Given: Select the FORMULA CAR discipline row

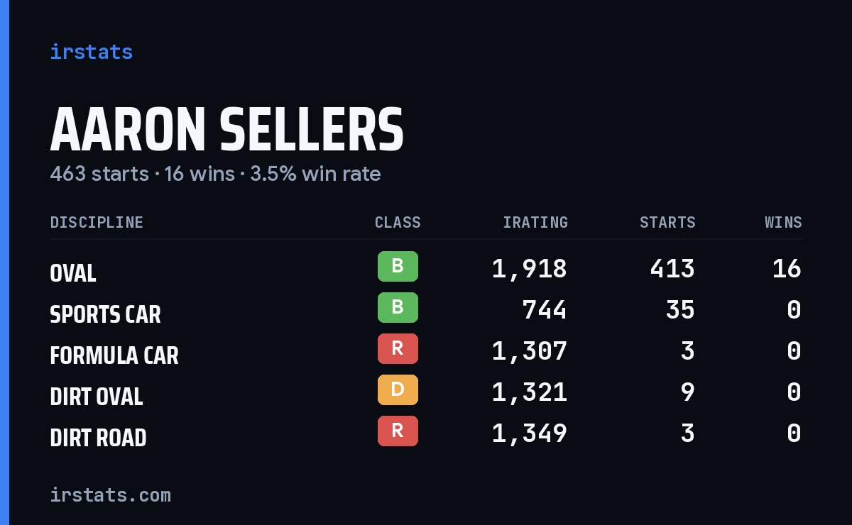Looking at the screenshot, I should (x=426, y=350).
